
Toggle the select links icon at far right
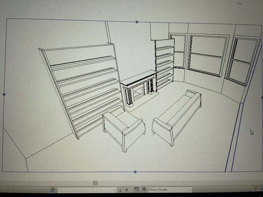[256, 189]
